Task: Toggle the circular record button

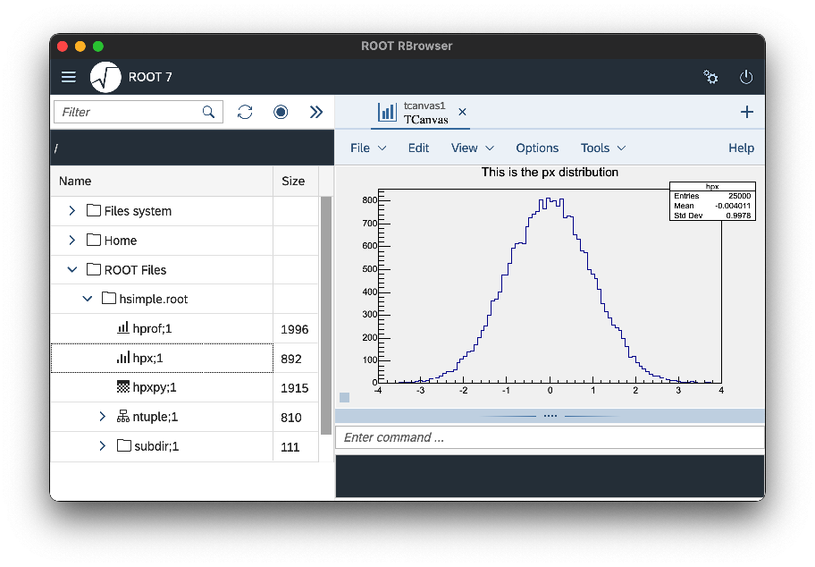Action: (281, 112)
